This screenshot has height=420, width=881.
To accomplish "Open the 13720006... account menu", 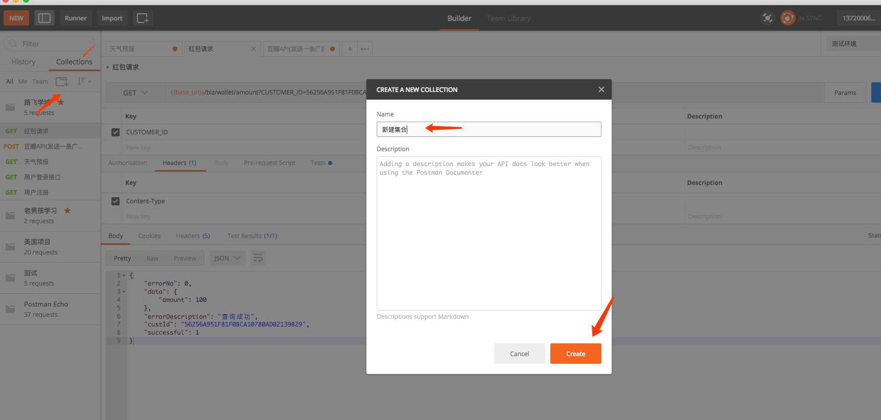I will coord(859,18).
